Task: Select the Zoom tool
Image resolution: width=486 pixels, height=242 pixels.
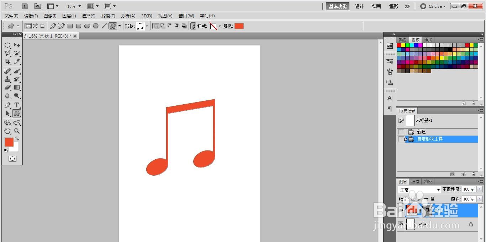Action: 17,131
